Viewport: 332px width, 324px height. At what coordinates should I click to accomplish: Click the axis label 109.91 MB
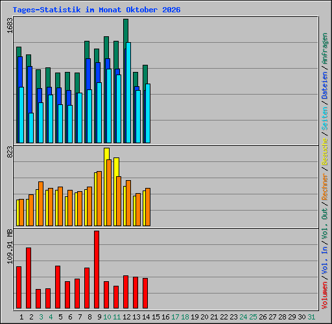pyautogui.click(x=10, y=246)
